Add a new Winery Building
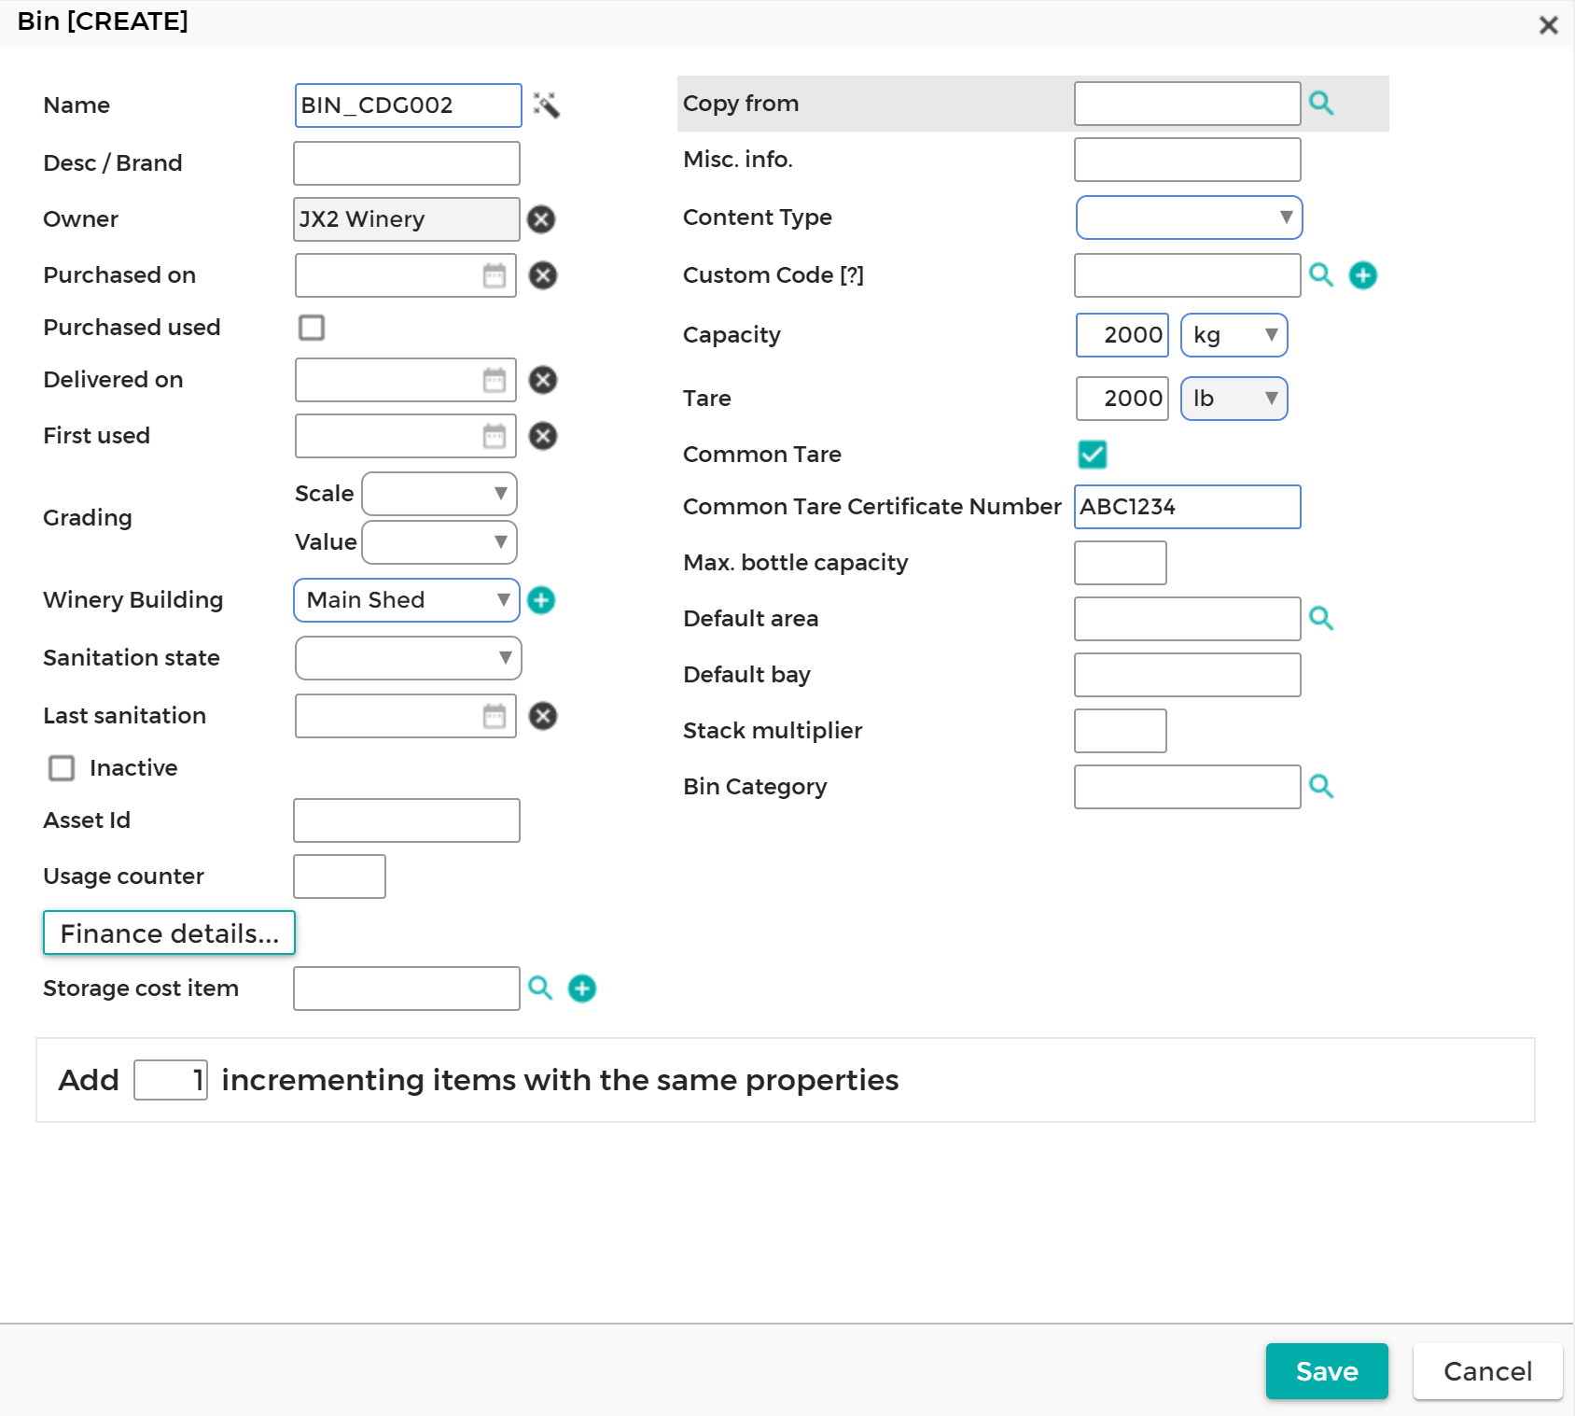 541,600
